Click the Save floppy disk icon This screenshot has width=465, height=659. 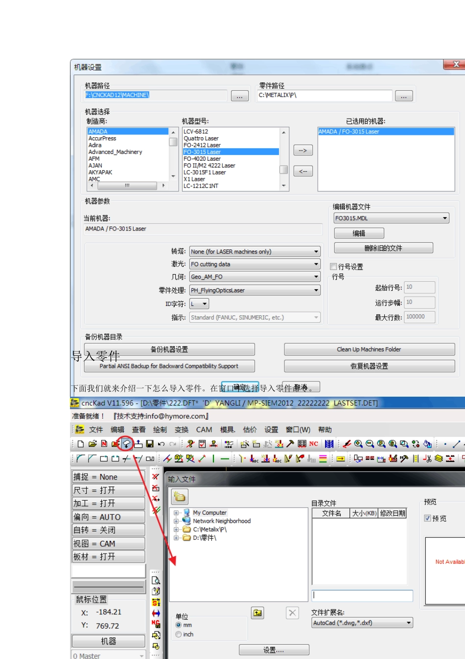pyautogui.click(x=150, y=444)
